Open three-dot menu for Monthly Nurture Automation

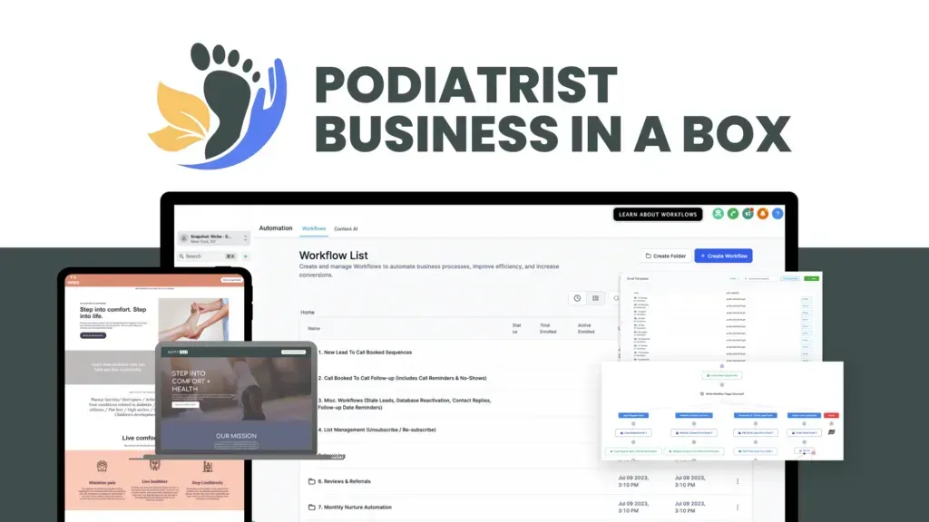738,507
